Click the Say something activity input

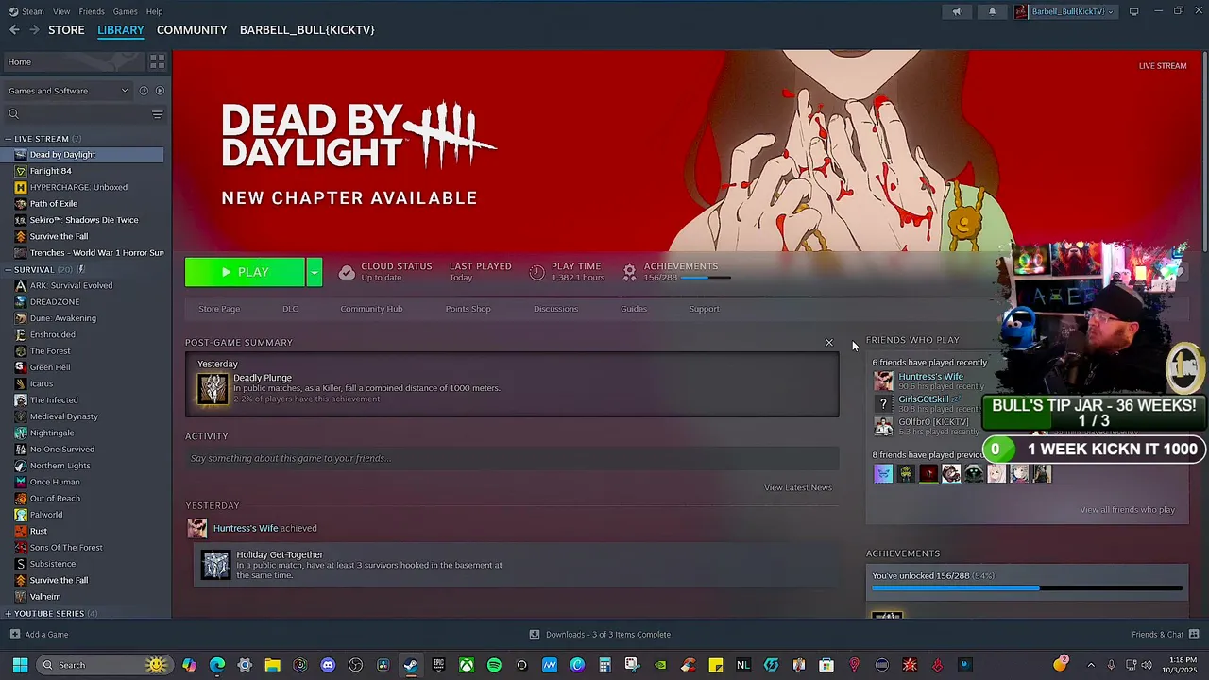(x=512, y=458)
